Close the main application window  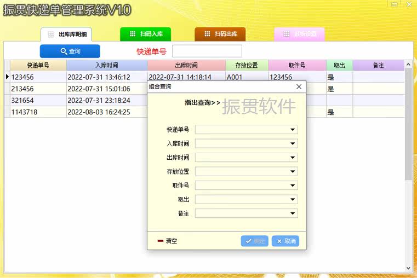[409, 4]
